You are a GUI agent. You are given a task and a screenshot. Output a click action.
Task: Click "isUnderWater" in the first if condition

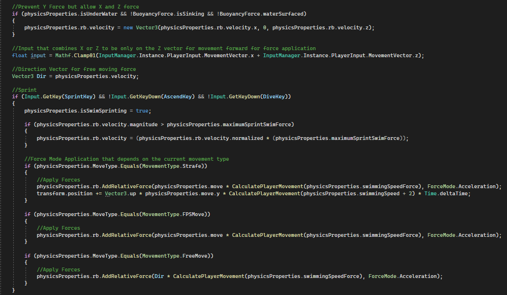click(x=99, y=14)
